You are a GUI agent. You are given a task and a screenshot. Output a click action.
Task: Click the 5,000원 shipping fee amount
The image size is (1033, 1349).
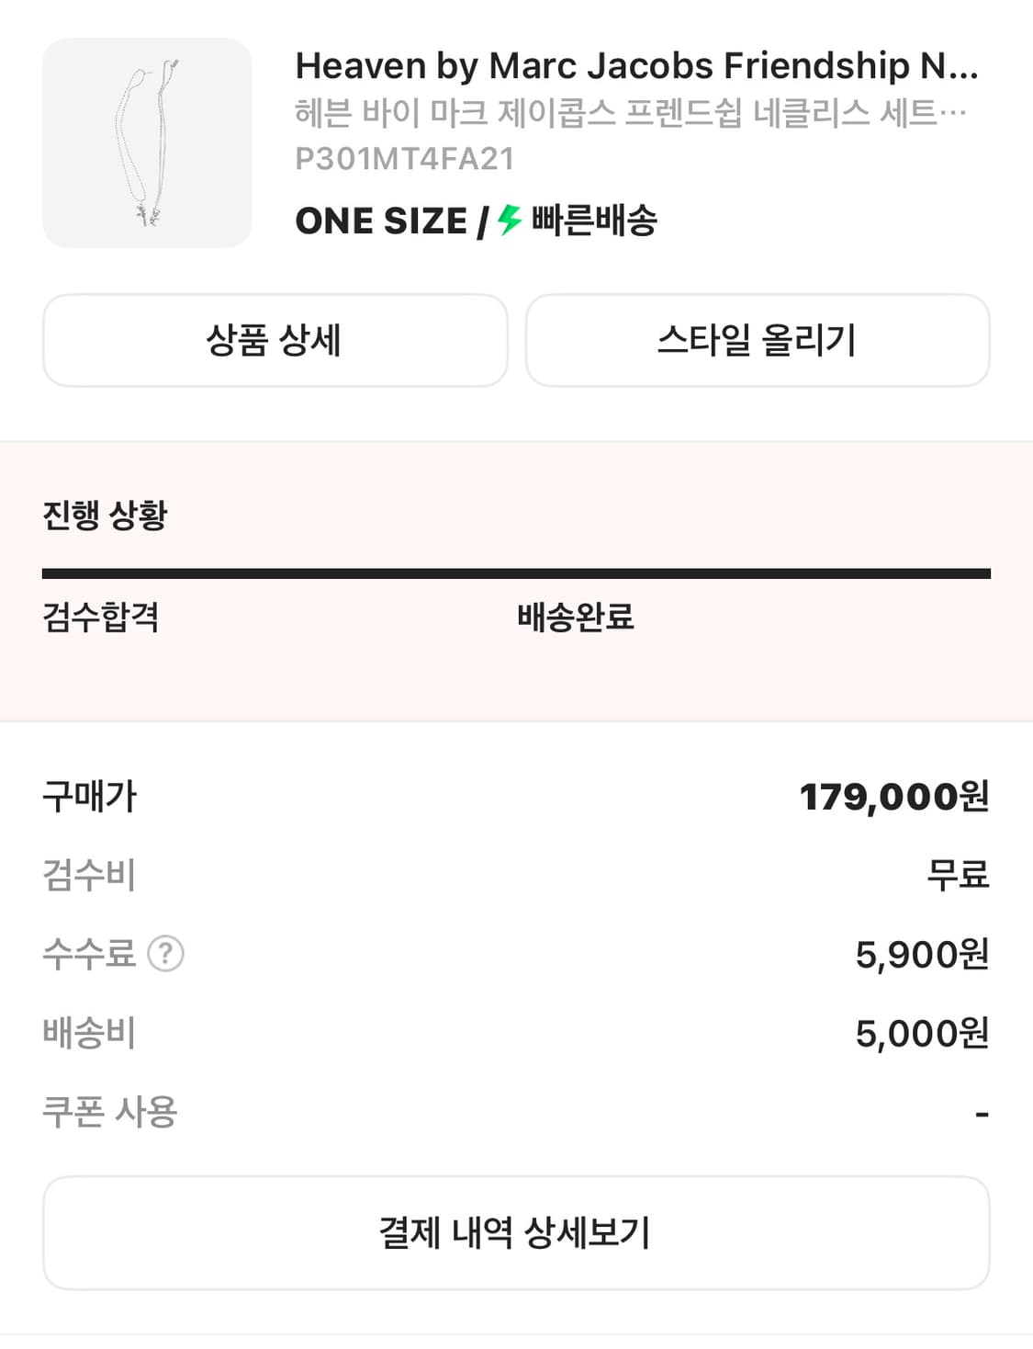coord(921,1034)
